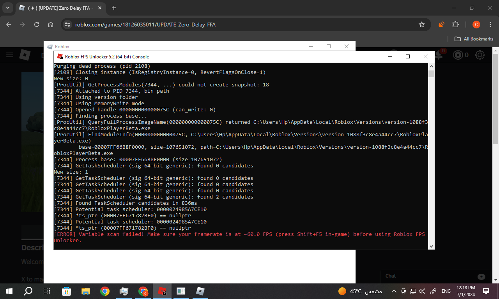This screenshot has width=499, height=299.
Task: Click the 'found 2 candidates' console line
Action: pyautogui.click(x=154, y=197)
